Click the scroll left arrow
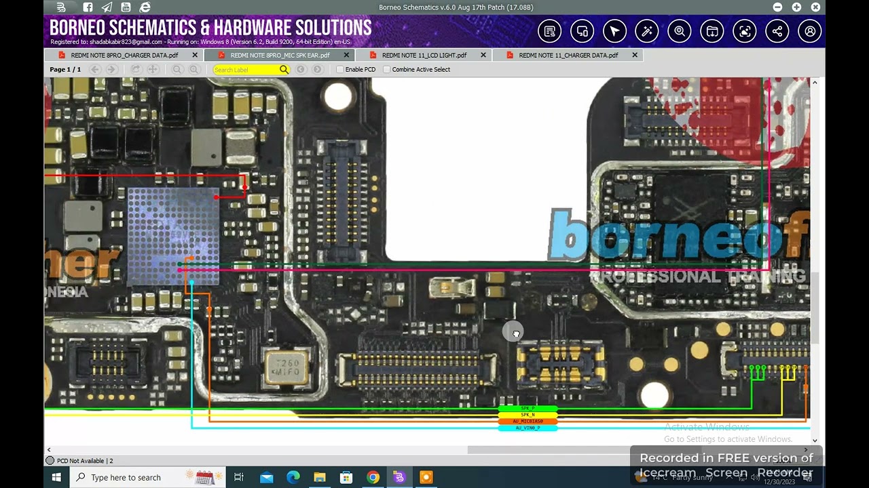869x488 pixels. (49, 449)
